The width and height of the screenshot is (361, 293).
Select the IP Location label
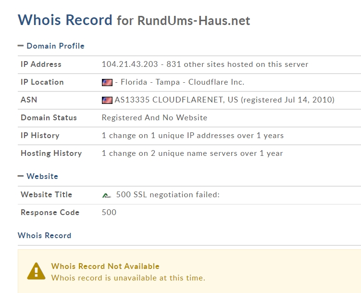click(42, 82)
